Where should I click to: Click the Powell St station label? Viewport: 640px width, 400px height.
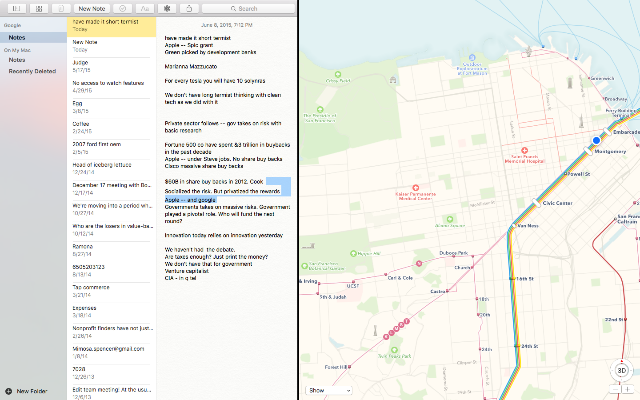coord(579,174)
